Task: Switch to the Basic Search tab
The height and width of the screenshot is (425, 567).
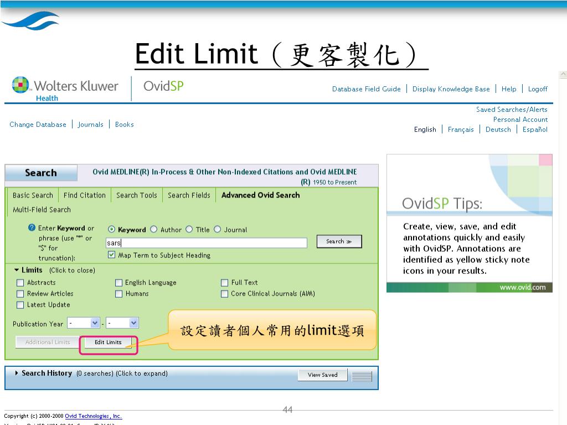Action: tap(33, 195)
